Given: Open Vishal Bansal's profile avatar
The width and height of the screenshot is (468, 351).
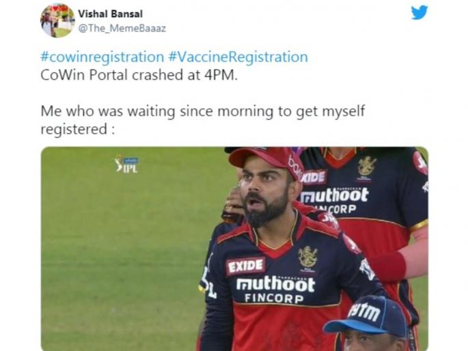Looking at the screenshot, I should [x=57, y=20].
